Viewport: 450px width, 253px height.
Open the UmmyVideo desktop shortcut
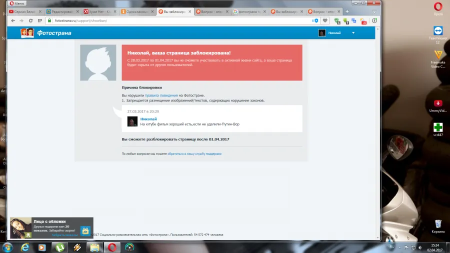point(438,106)
